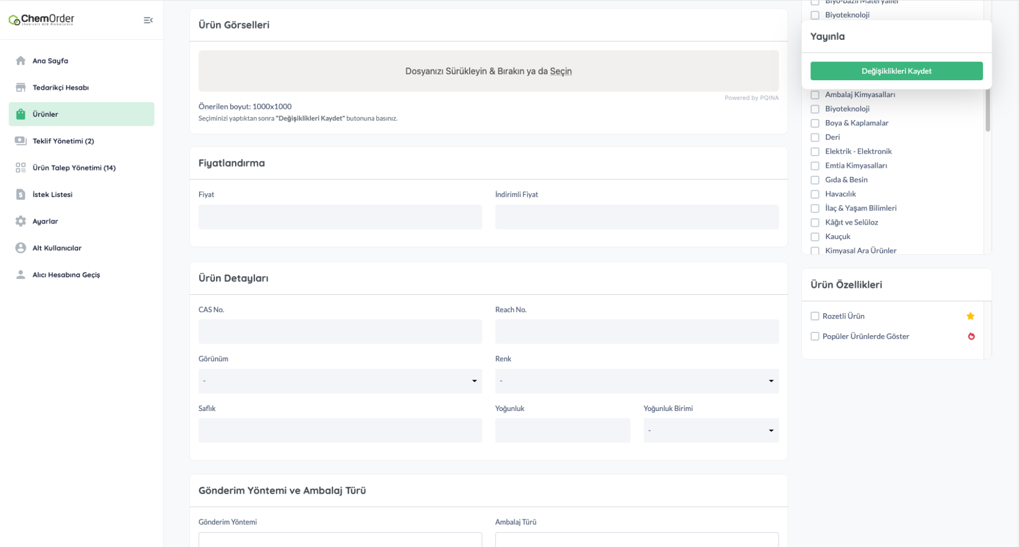
Task: Go to Ürün Talep Yönetimi menu item
Action: pos(74,168)
